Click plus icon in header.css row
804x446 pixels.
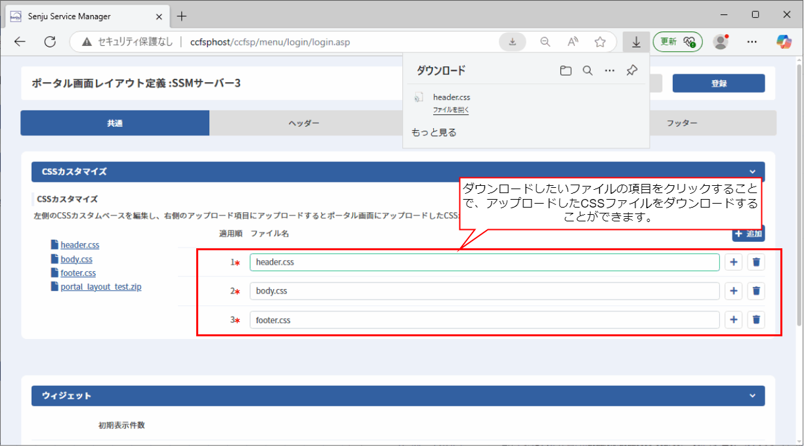pos(734,262)
